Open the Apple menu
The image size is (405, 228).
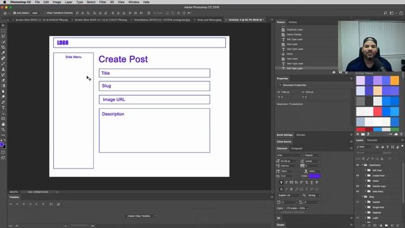[4, 2]
